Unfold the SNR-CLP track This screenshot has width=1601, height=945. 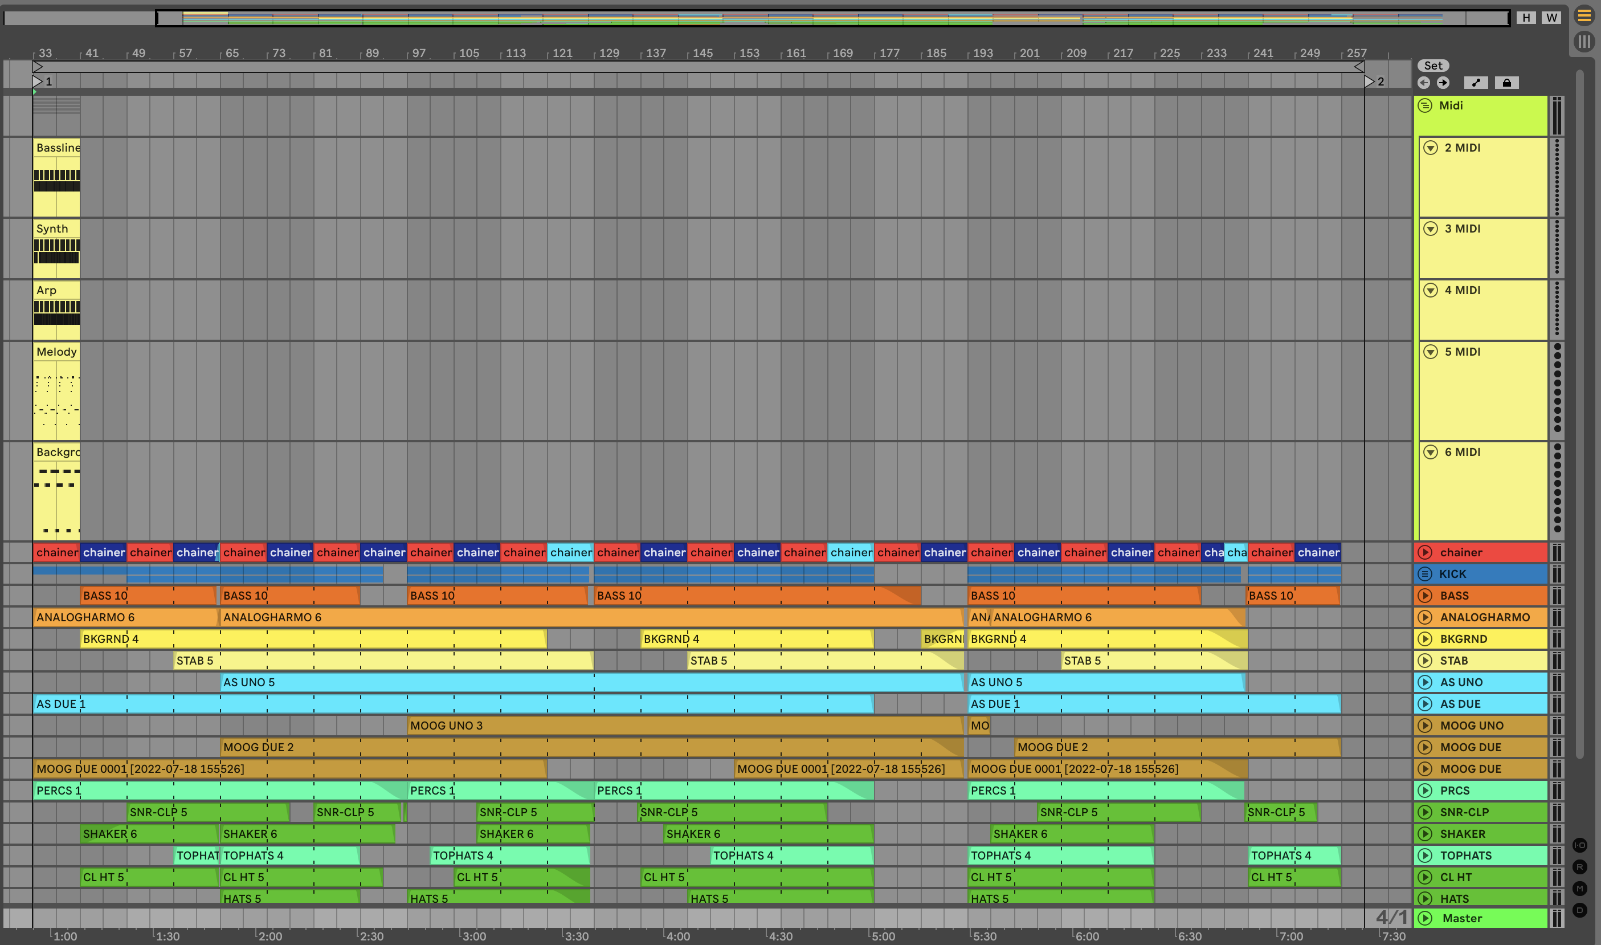(x=1426, y=813)
